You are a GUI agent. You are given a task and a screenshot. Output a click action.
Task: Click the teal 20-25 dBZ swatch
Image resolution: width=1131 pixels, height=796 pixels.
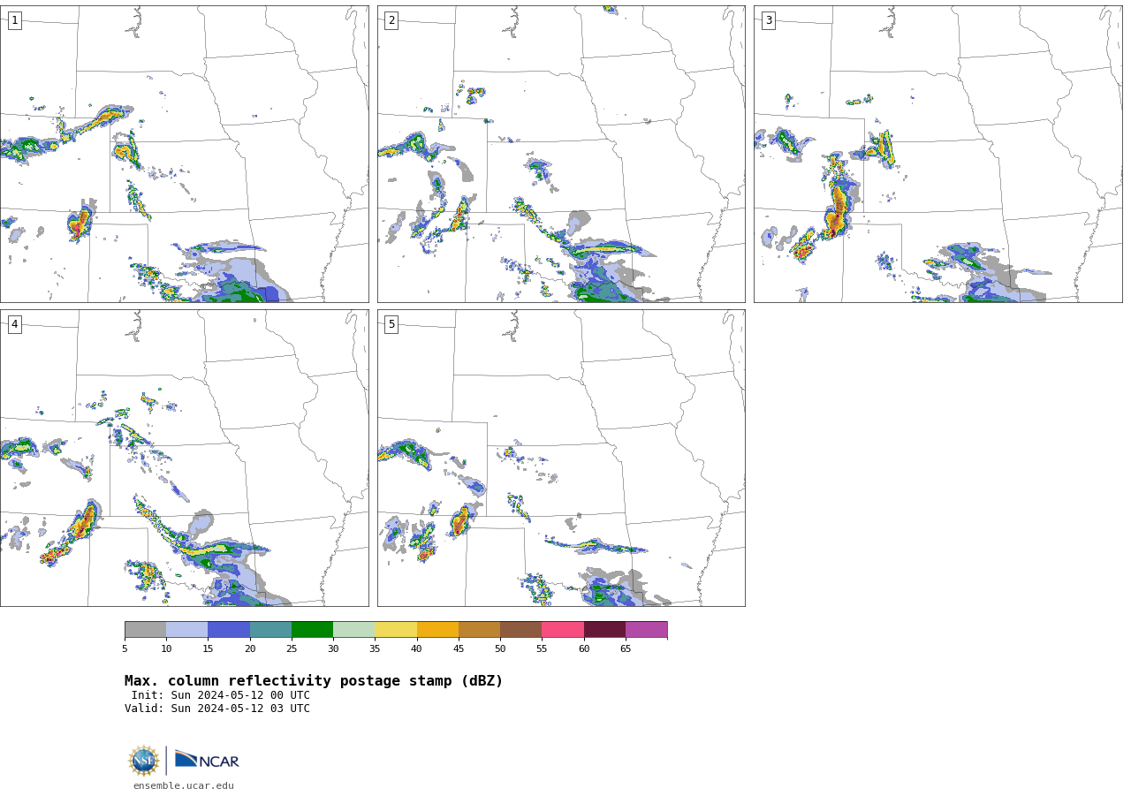point(270,629)
